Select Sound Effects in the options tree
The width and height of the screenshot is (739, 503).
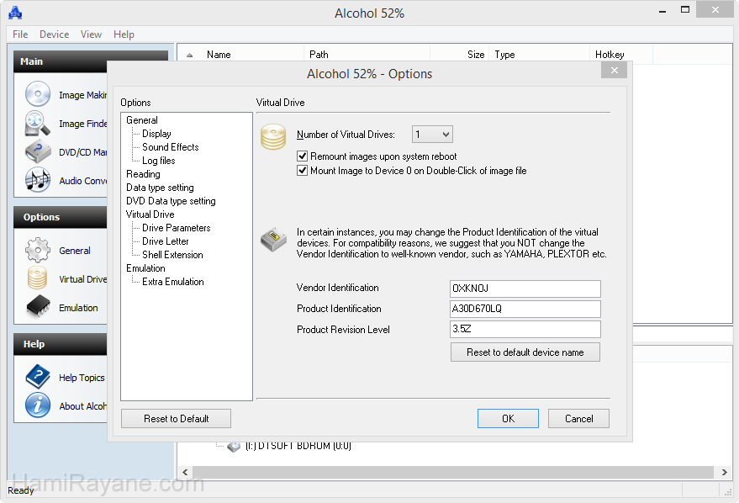click(x=171, y=147)
